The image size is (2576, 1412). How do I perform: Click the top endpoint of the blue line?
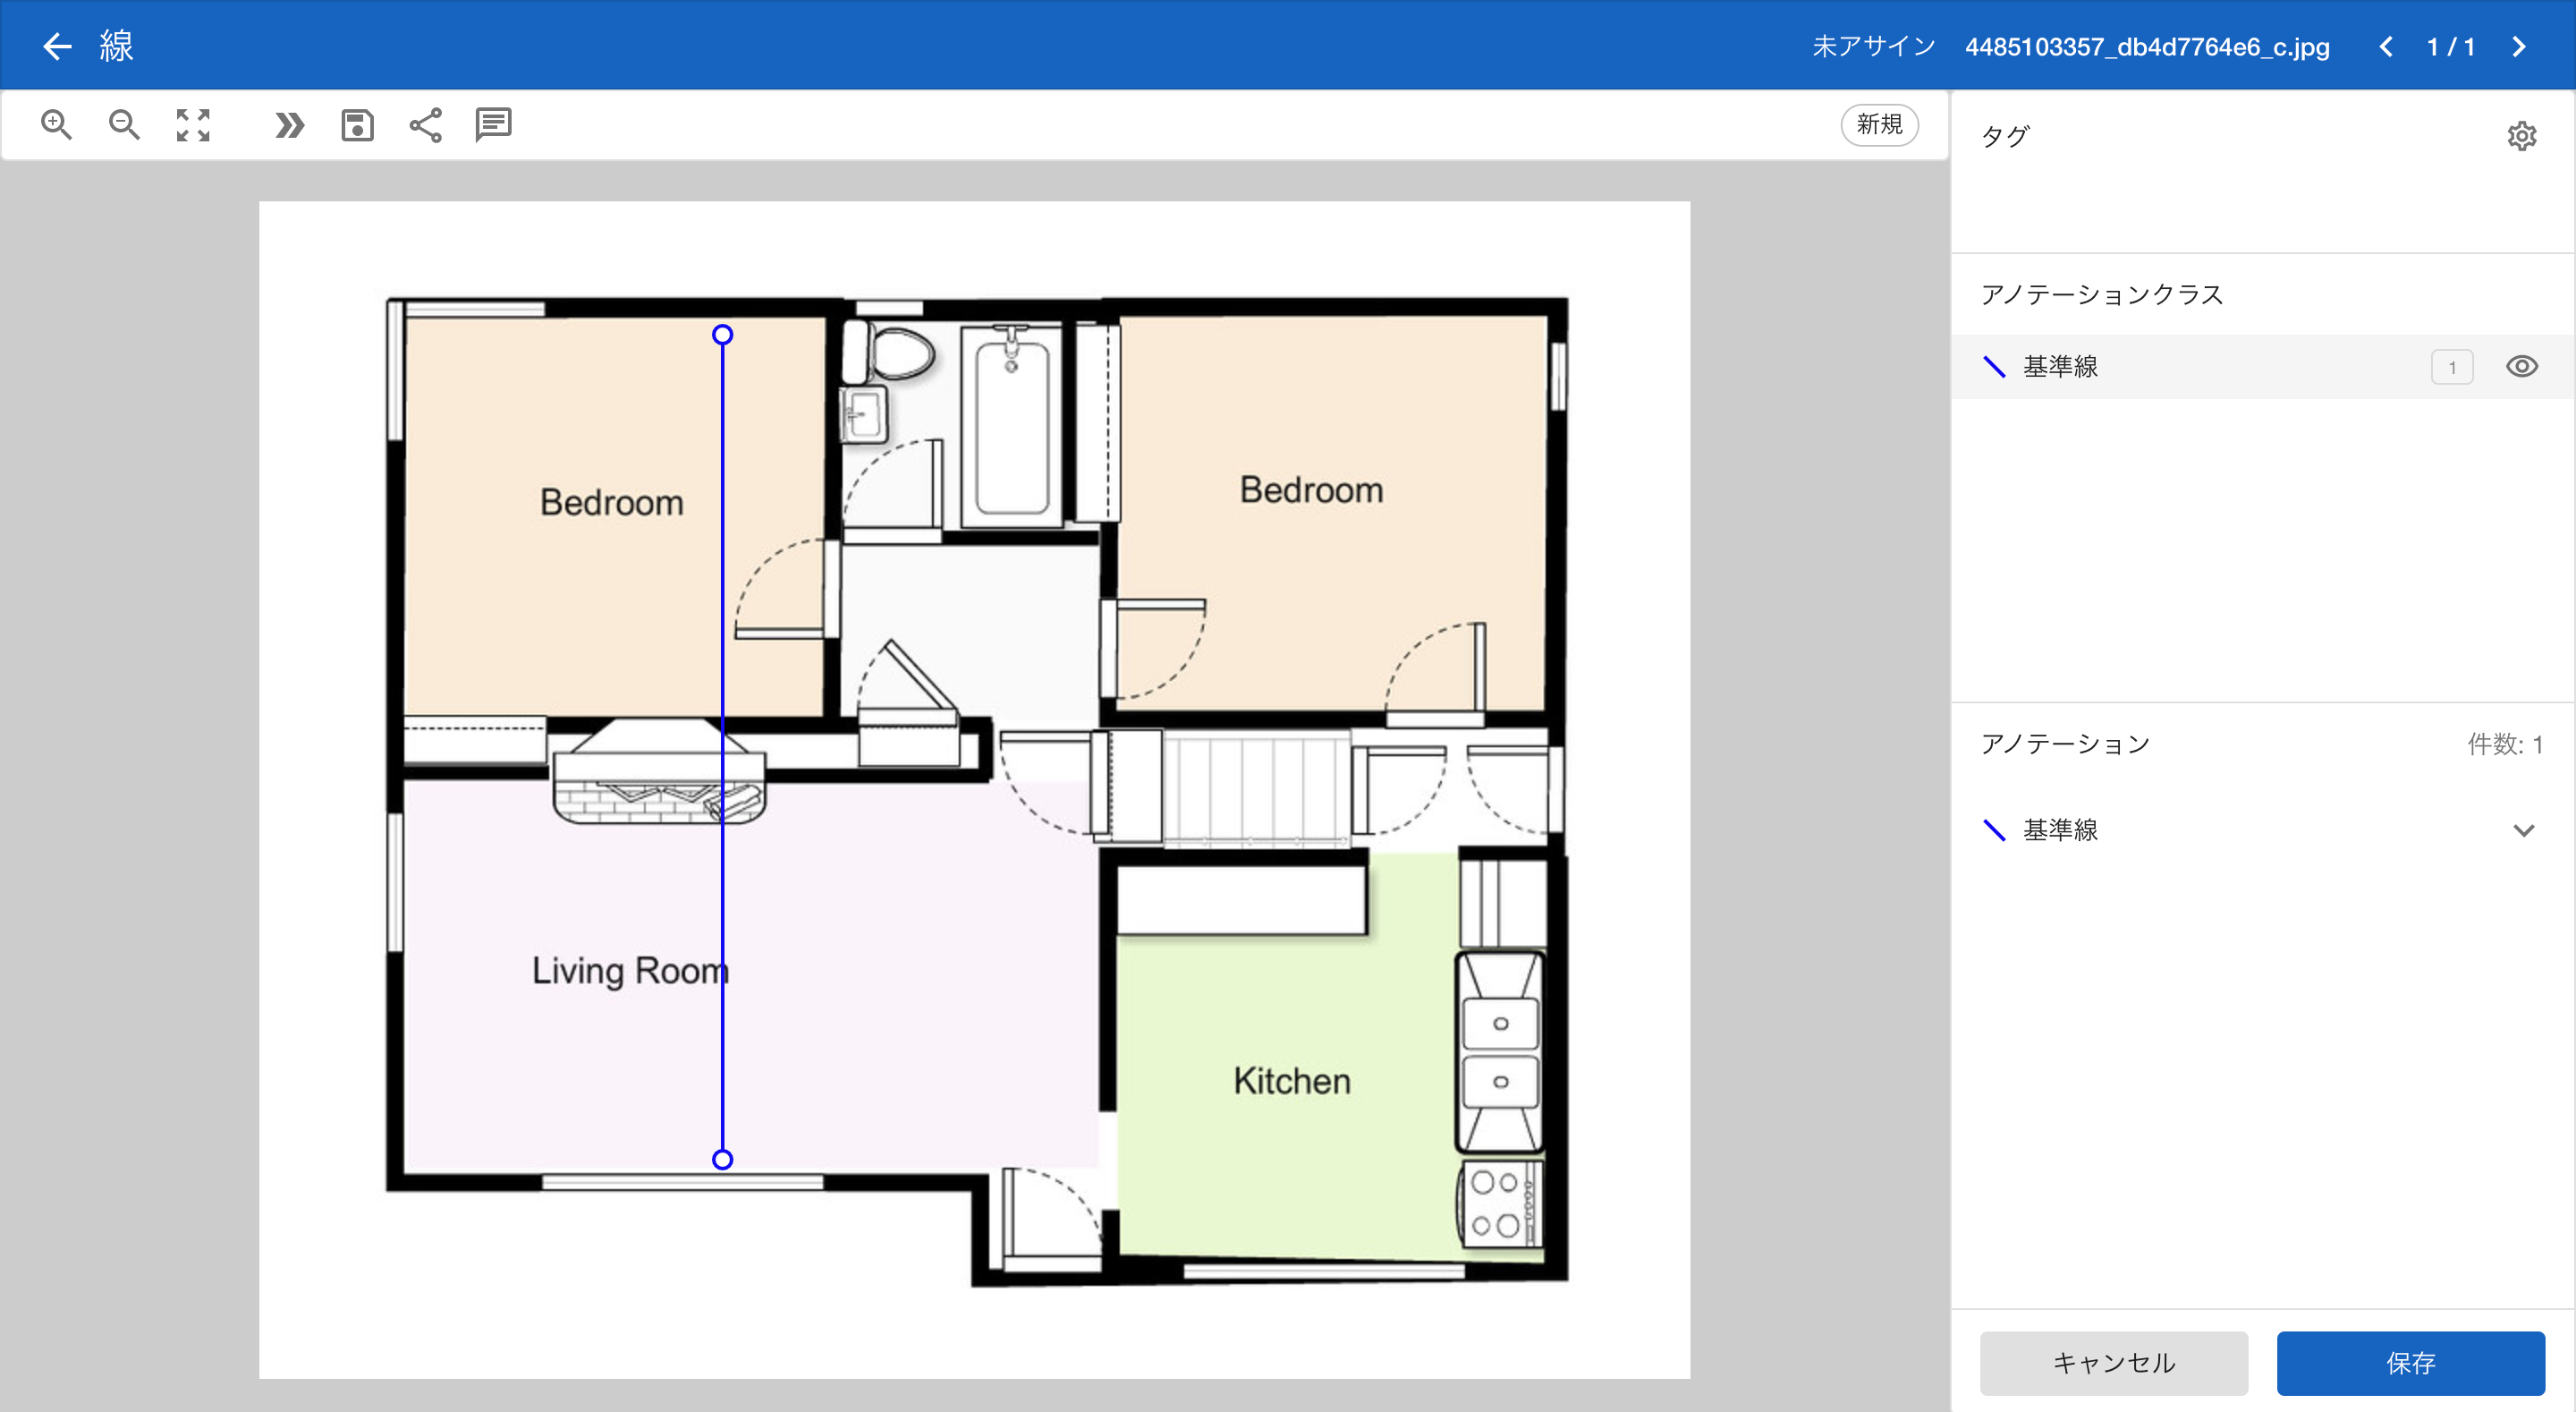tap(722, 335)
